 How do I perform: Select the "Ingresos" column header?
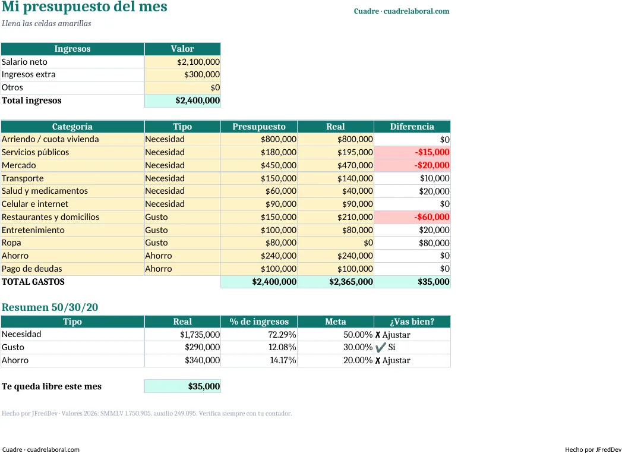72,49
